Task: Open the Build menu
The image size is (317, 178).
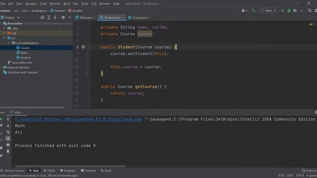Action: coord(67,3)
